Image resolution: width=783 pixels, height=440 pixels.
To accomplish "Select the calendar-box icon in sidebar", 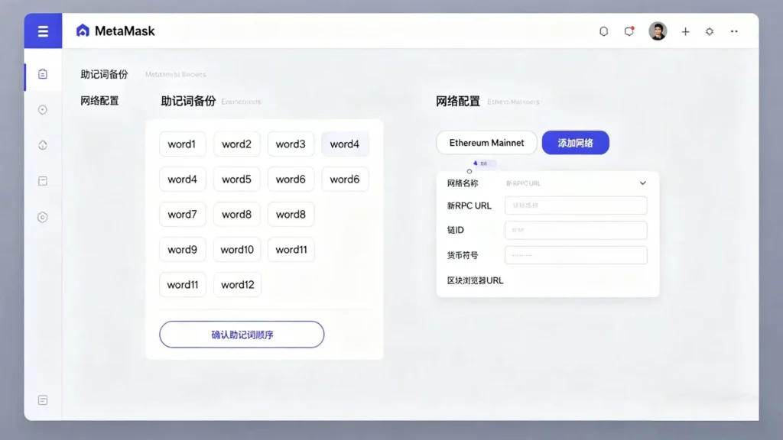I will pyautogui.click(x=43, y=180).
